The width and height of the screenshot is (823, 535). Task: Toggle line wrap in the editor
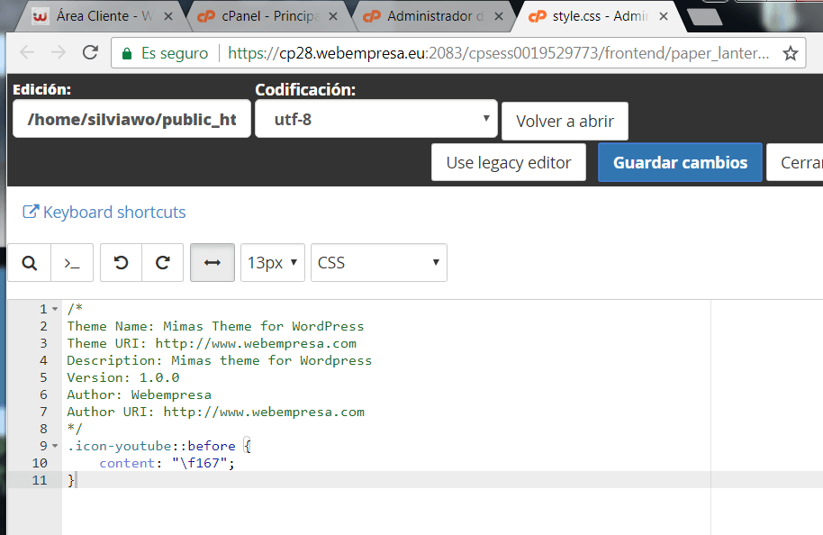tap(212, 262)
